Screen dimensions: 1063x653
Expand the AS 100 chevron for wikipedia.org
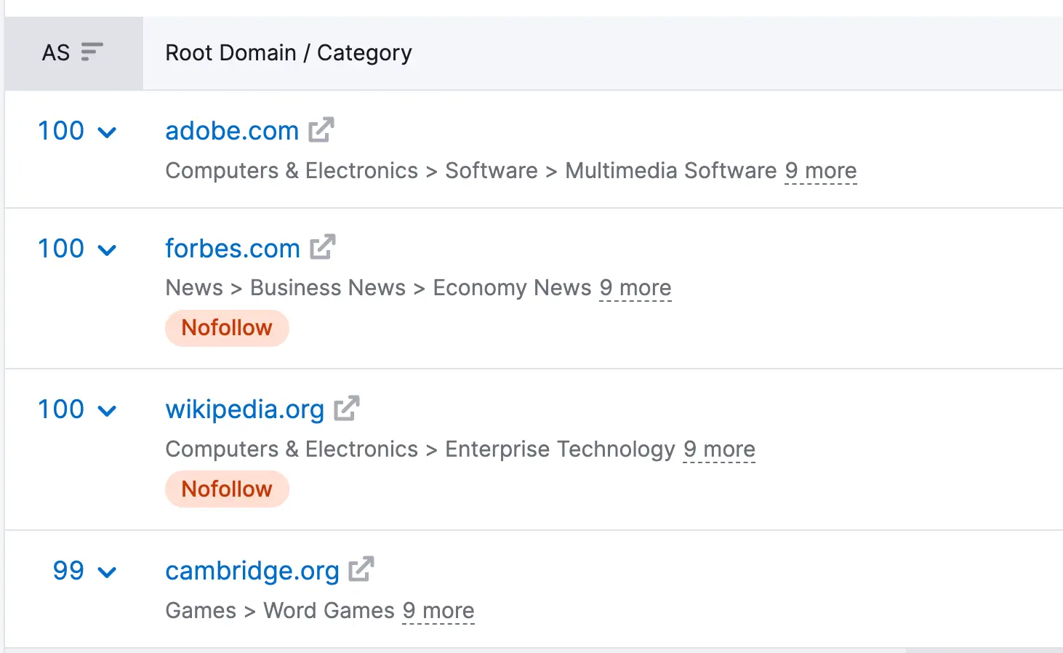[107, 411]
